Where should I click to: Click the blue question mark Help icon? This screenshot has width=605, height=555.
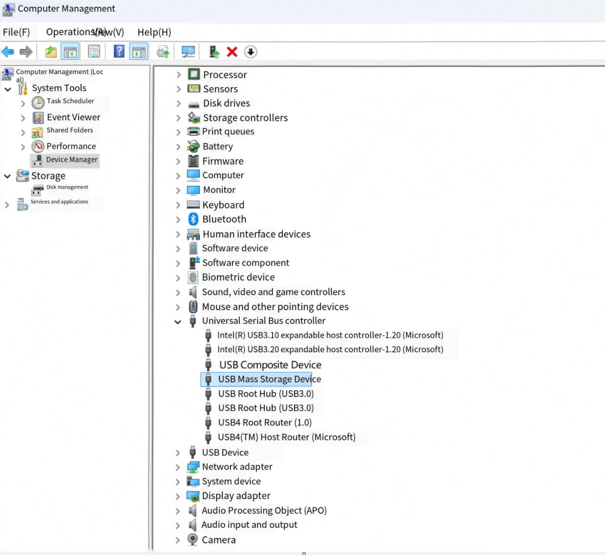point(119,51)
